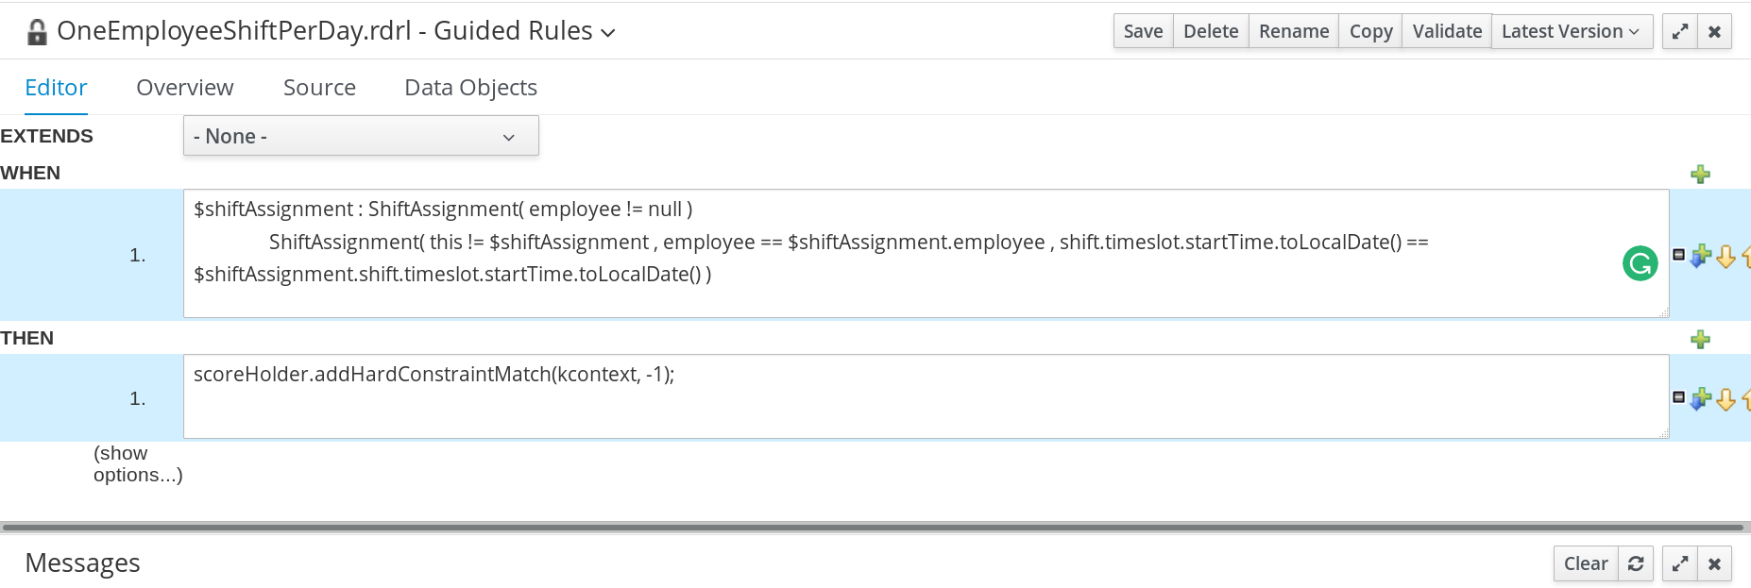Click the Delete button
The width and height of the screenshot is (1751, 588).
point(1211,31)
